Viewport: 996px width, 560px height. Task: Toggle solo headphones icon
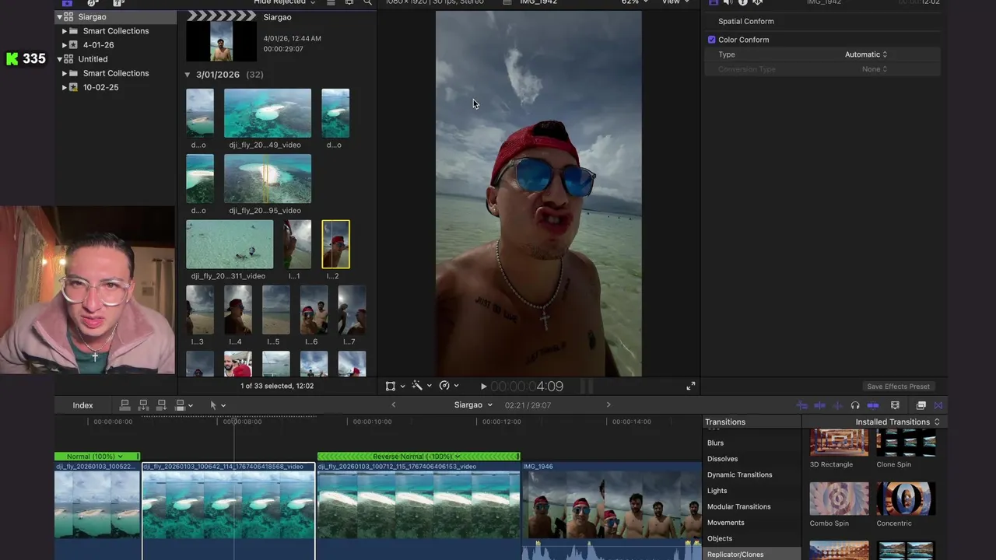(855, 405)
